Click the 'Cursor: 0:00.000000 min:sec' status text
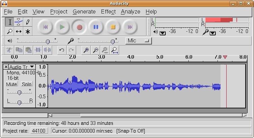 [82, 131]
